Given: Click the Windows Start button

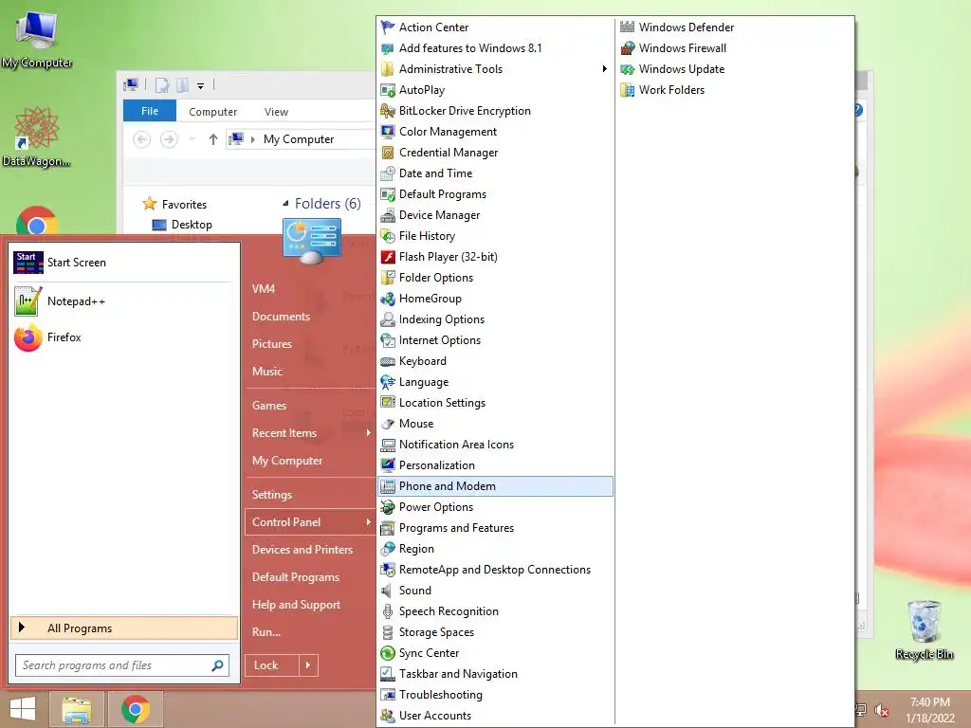Looking at the screenshot, I should pos(23,709).
